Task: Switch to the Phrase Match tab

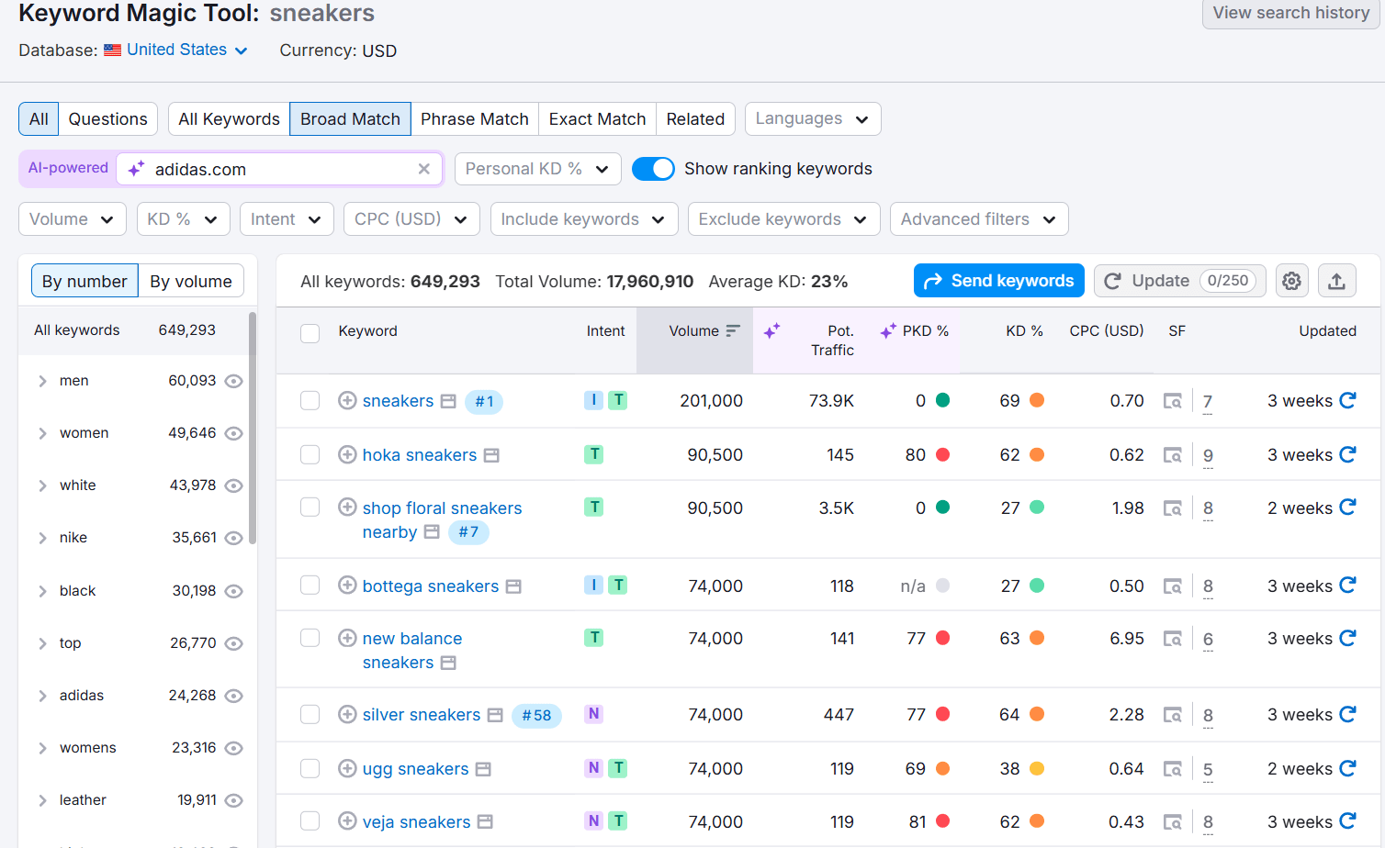Action: (x=474, y=118)
